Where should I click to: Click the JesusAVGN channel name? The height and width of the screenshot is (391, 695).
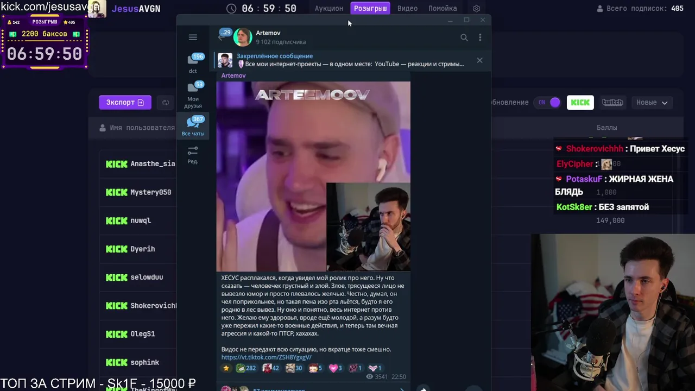(136, 9)
